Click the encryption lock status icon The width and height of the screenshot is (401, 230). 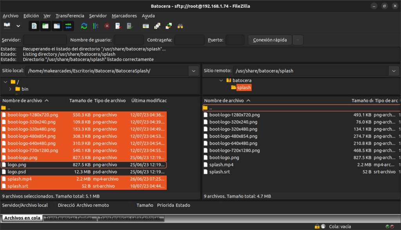pos(317,226)
